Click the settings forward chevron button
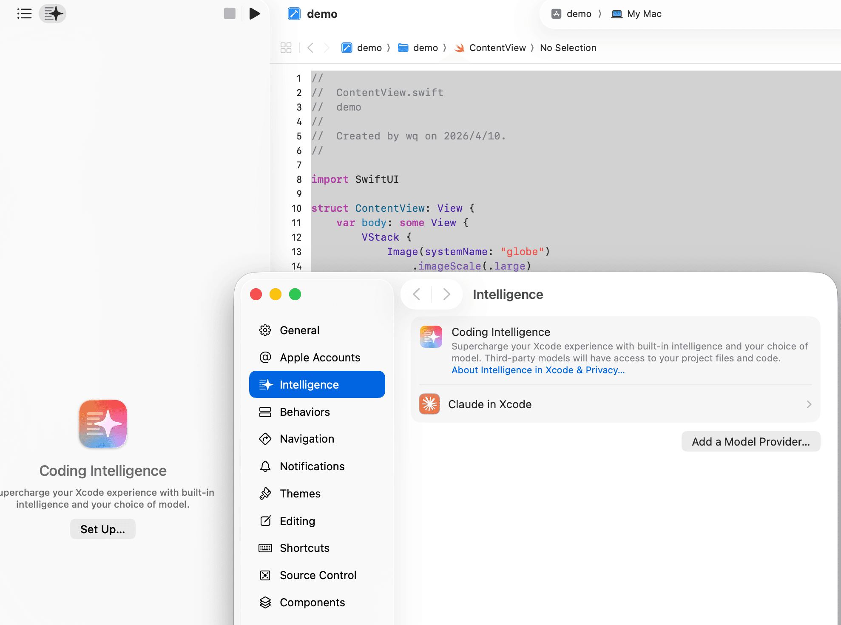 click(x=446, y=294)
